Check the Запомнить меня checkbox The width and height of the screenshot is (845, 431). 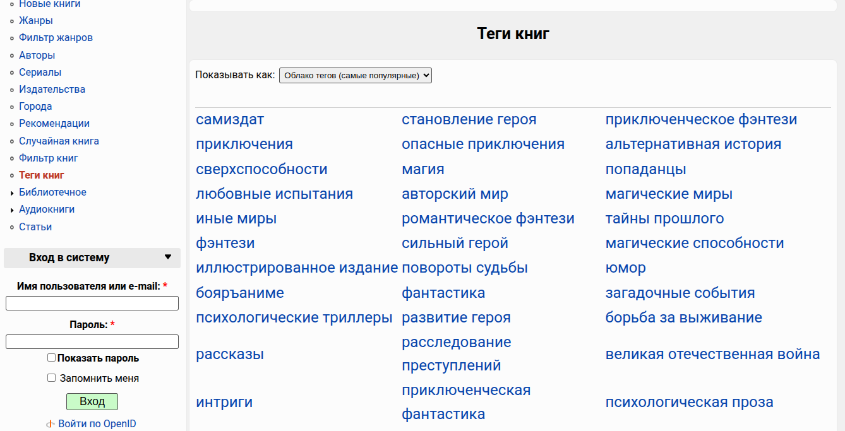(x=52, y=378)
